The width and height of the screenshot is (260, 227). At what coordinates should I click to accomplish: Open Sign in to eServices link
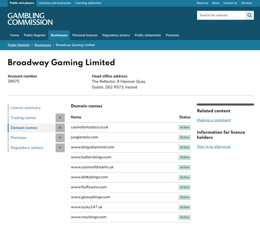[214, 147]
